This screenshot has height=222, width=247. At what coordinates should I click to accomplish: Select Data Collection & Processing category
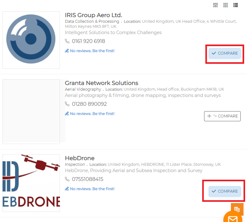pyautogui.click(x=92, y=21)
